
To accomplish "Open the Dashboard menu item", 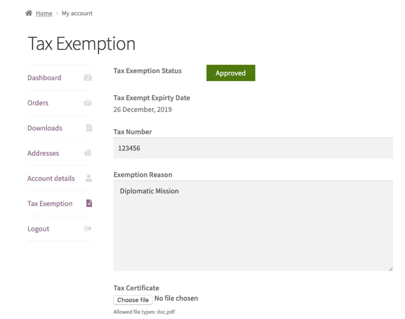I will pos(44,78).
